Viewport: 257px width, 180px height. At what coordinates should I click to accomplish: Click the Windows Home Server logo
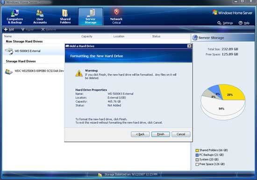click(x=232, y=13)
